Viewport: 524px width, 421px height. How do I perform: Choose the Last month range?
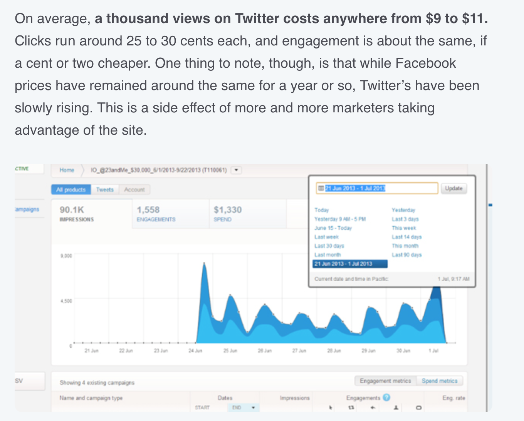point(327,255)
